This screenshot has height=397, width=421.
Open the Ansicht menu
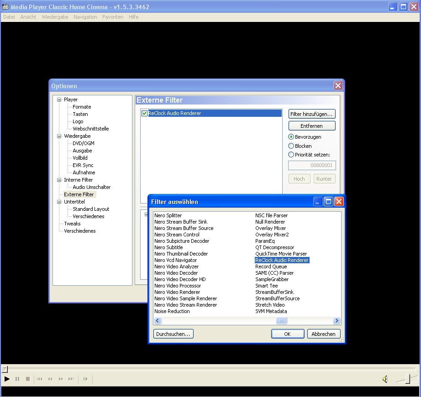pos(28,17)
